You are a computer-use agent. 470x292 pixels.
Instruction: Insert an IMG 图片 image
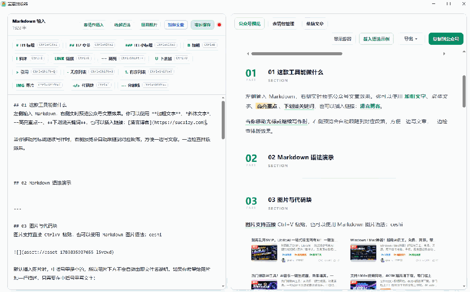pos(38,85)
